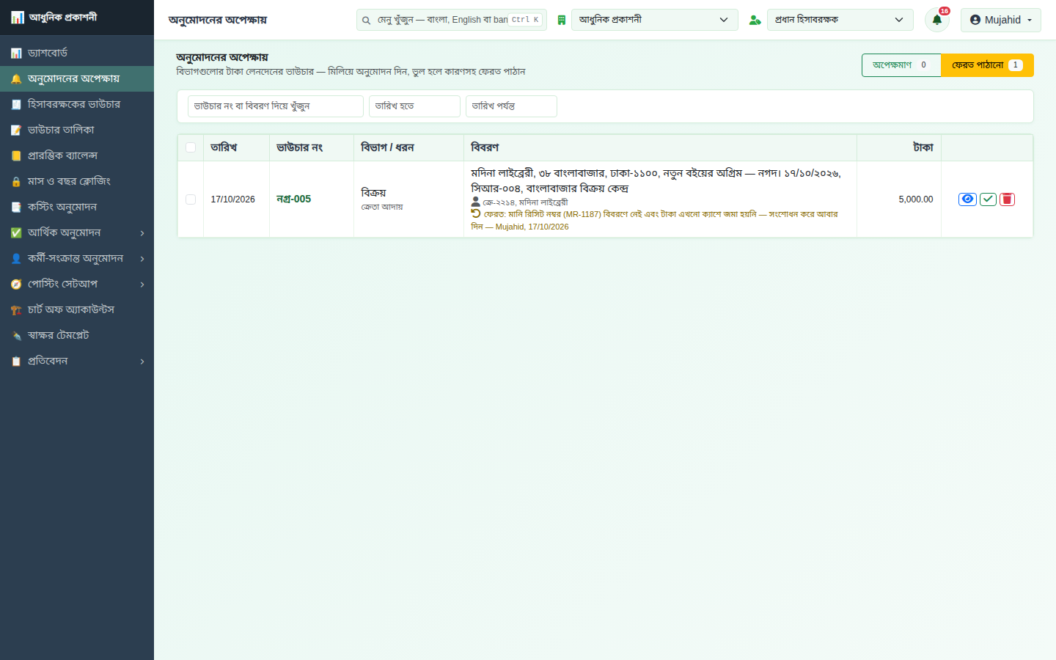The image size is (1056, 660).
Task: Open the আধুনিক প্রকাশনী company dropdown
Action: (x=655, y=20)
